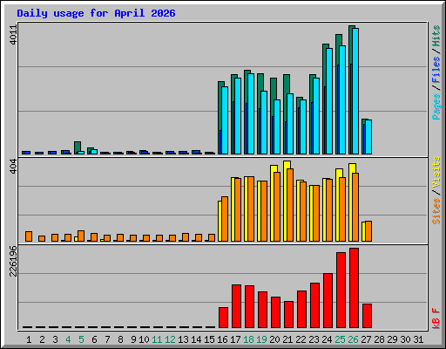Click the red KB bar for day 25
The image size is (446, 349).
341,291
